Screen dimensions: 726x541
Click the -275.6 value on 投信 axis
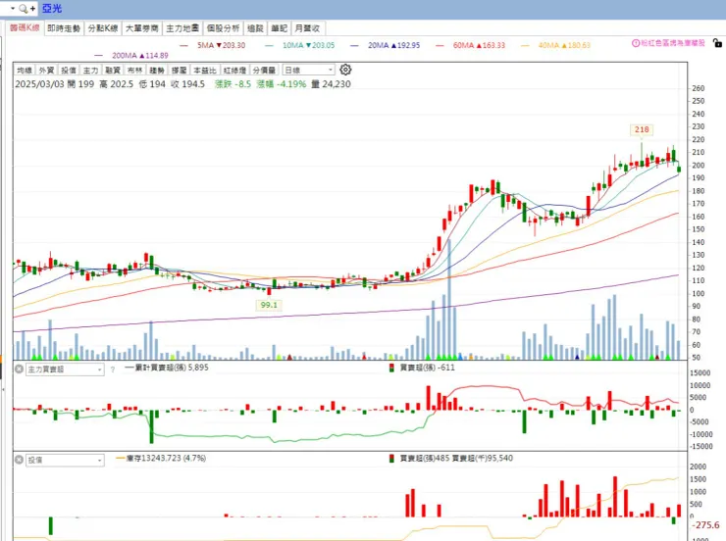[x=705, y=524]
